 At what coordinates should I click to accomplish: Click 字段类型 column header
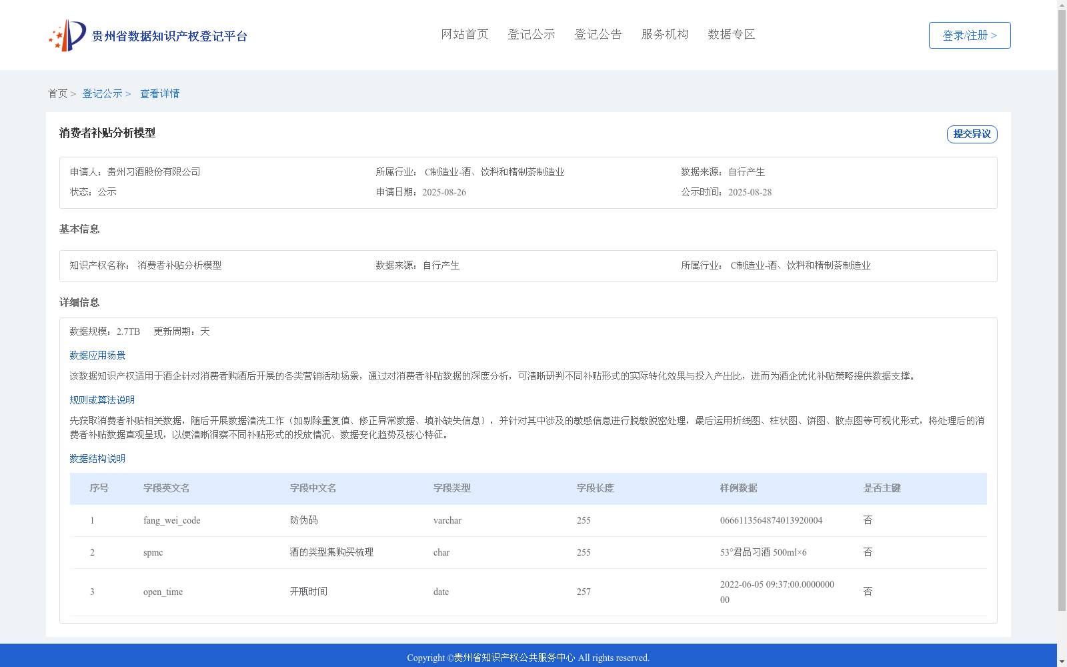tap(451, 488)
